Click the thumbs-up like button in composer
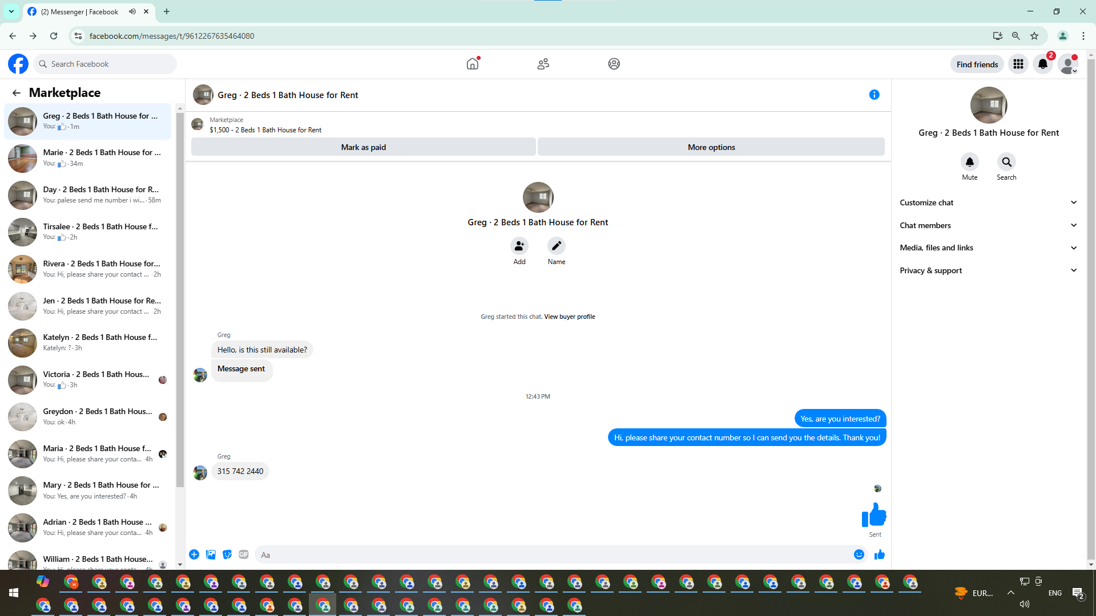The image size is (1096, 616). click(879, 554)
